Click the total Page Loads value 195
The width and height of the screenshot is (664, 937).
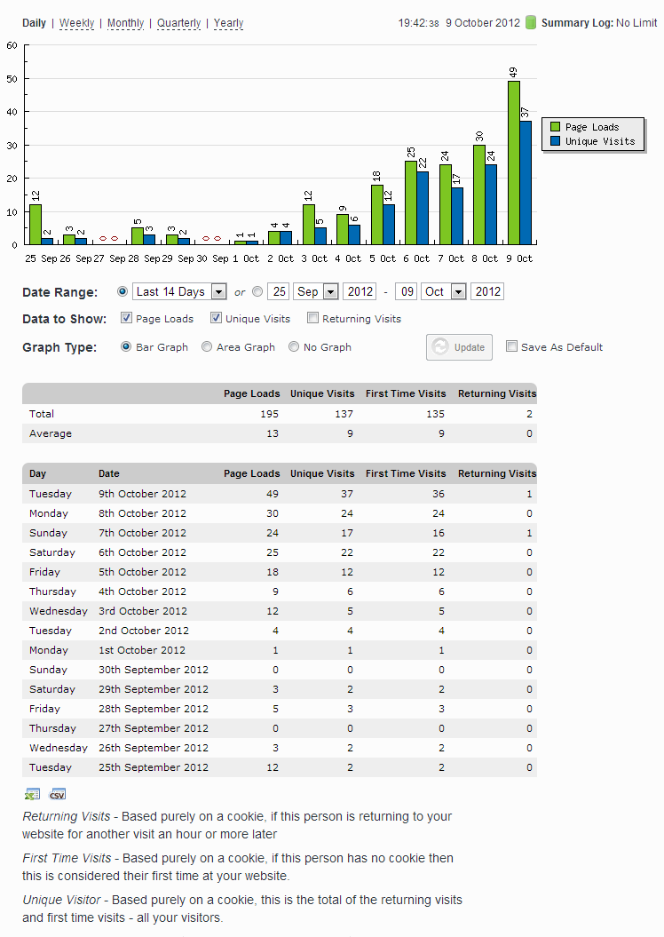click(269, 414)
